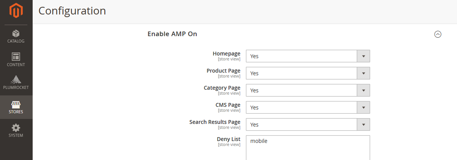The width and height of the screenshot is (457, 160).
Task: Click the Homepage field label
Action: coord(226,54)
